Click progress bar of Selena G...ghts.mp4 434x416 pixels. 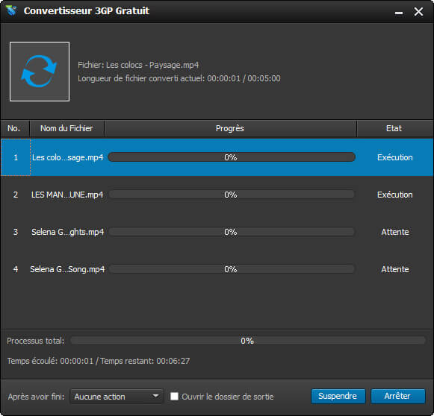[232, 232]
